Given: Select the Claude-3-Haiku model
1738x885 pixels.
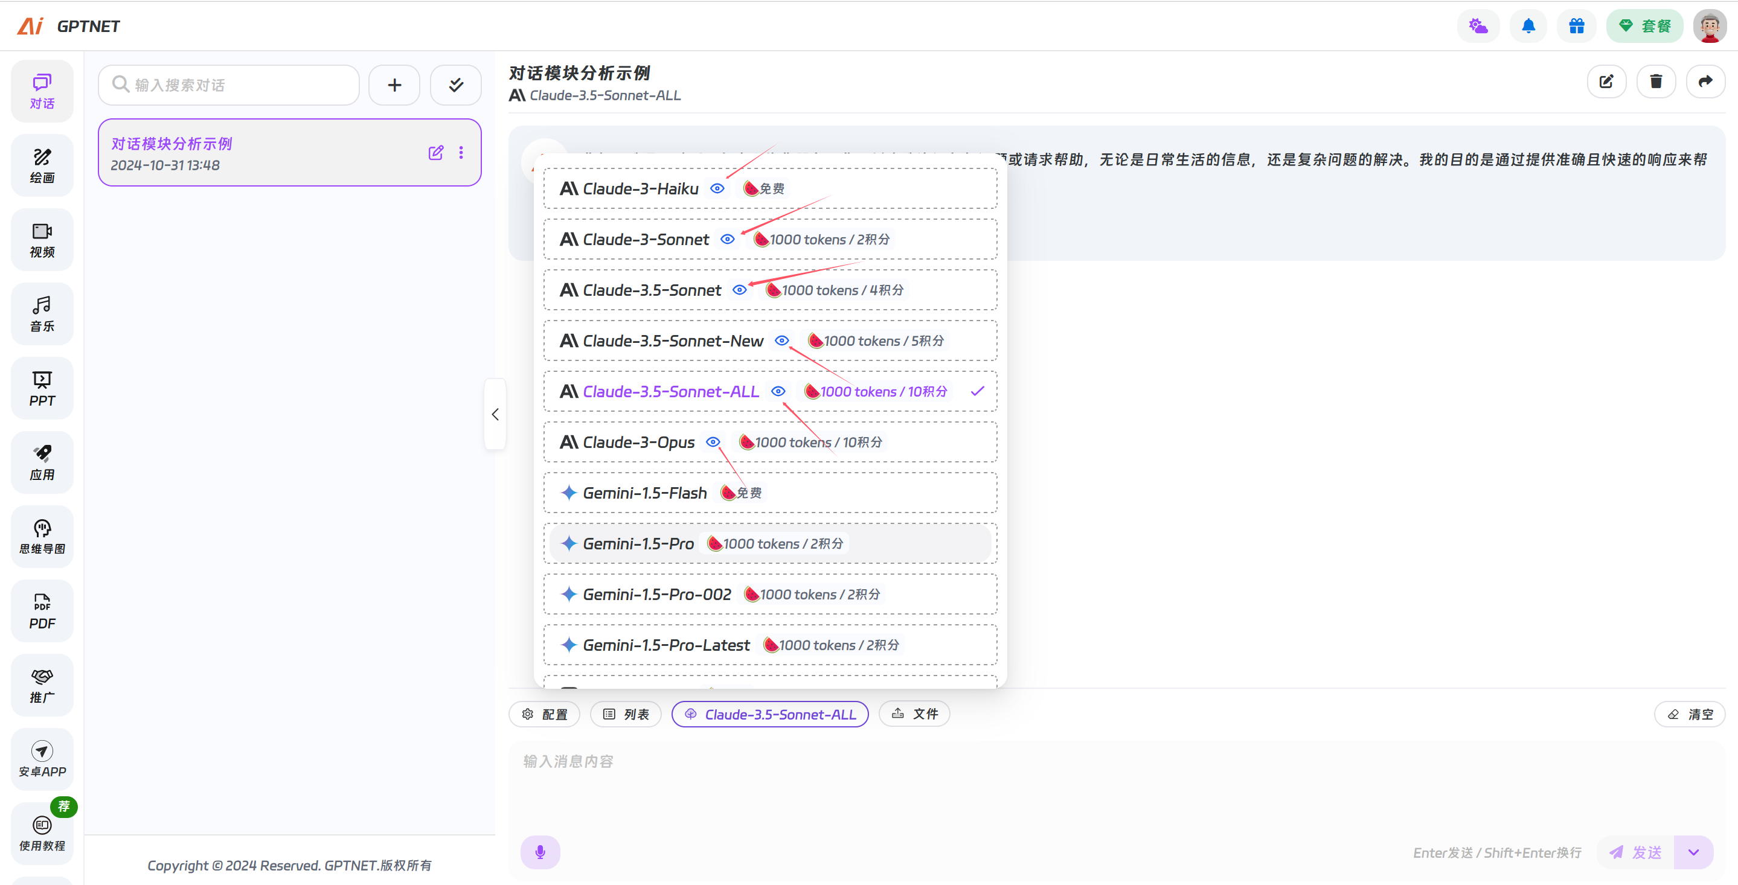Looking at the screenshot, I should coord(770,189).
